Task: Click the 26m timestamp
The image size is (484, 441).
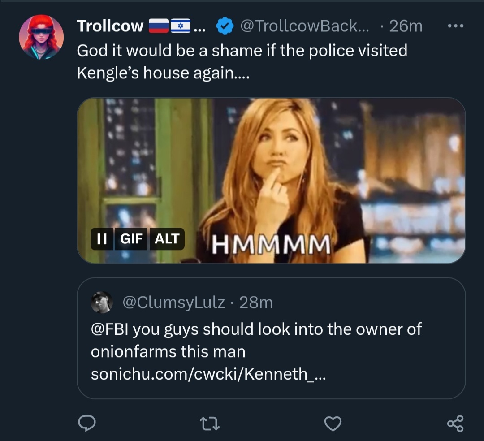Action: (406, 26)
